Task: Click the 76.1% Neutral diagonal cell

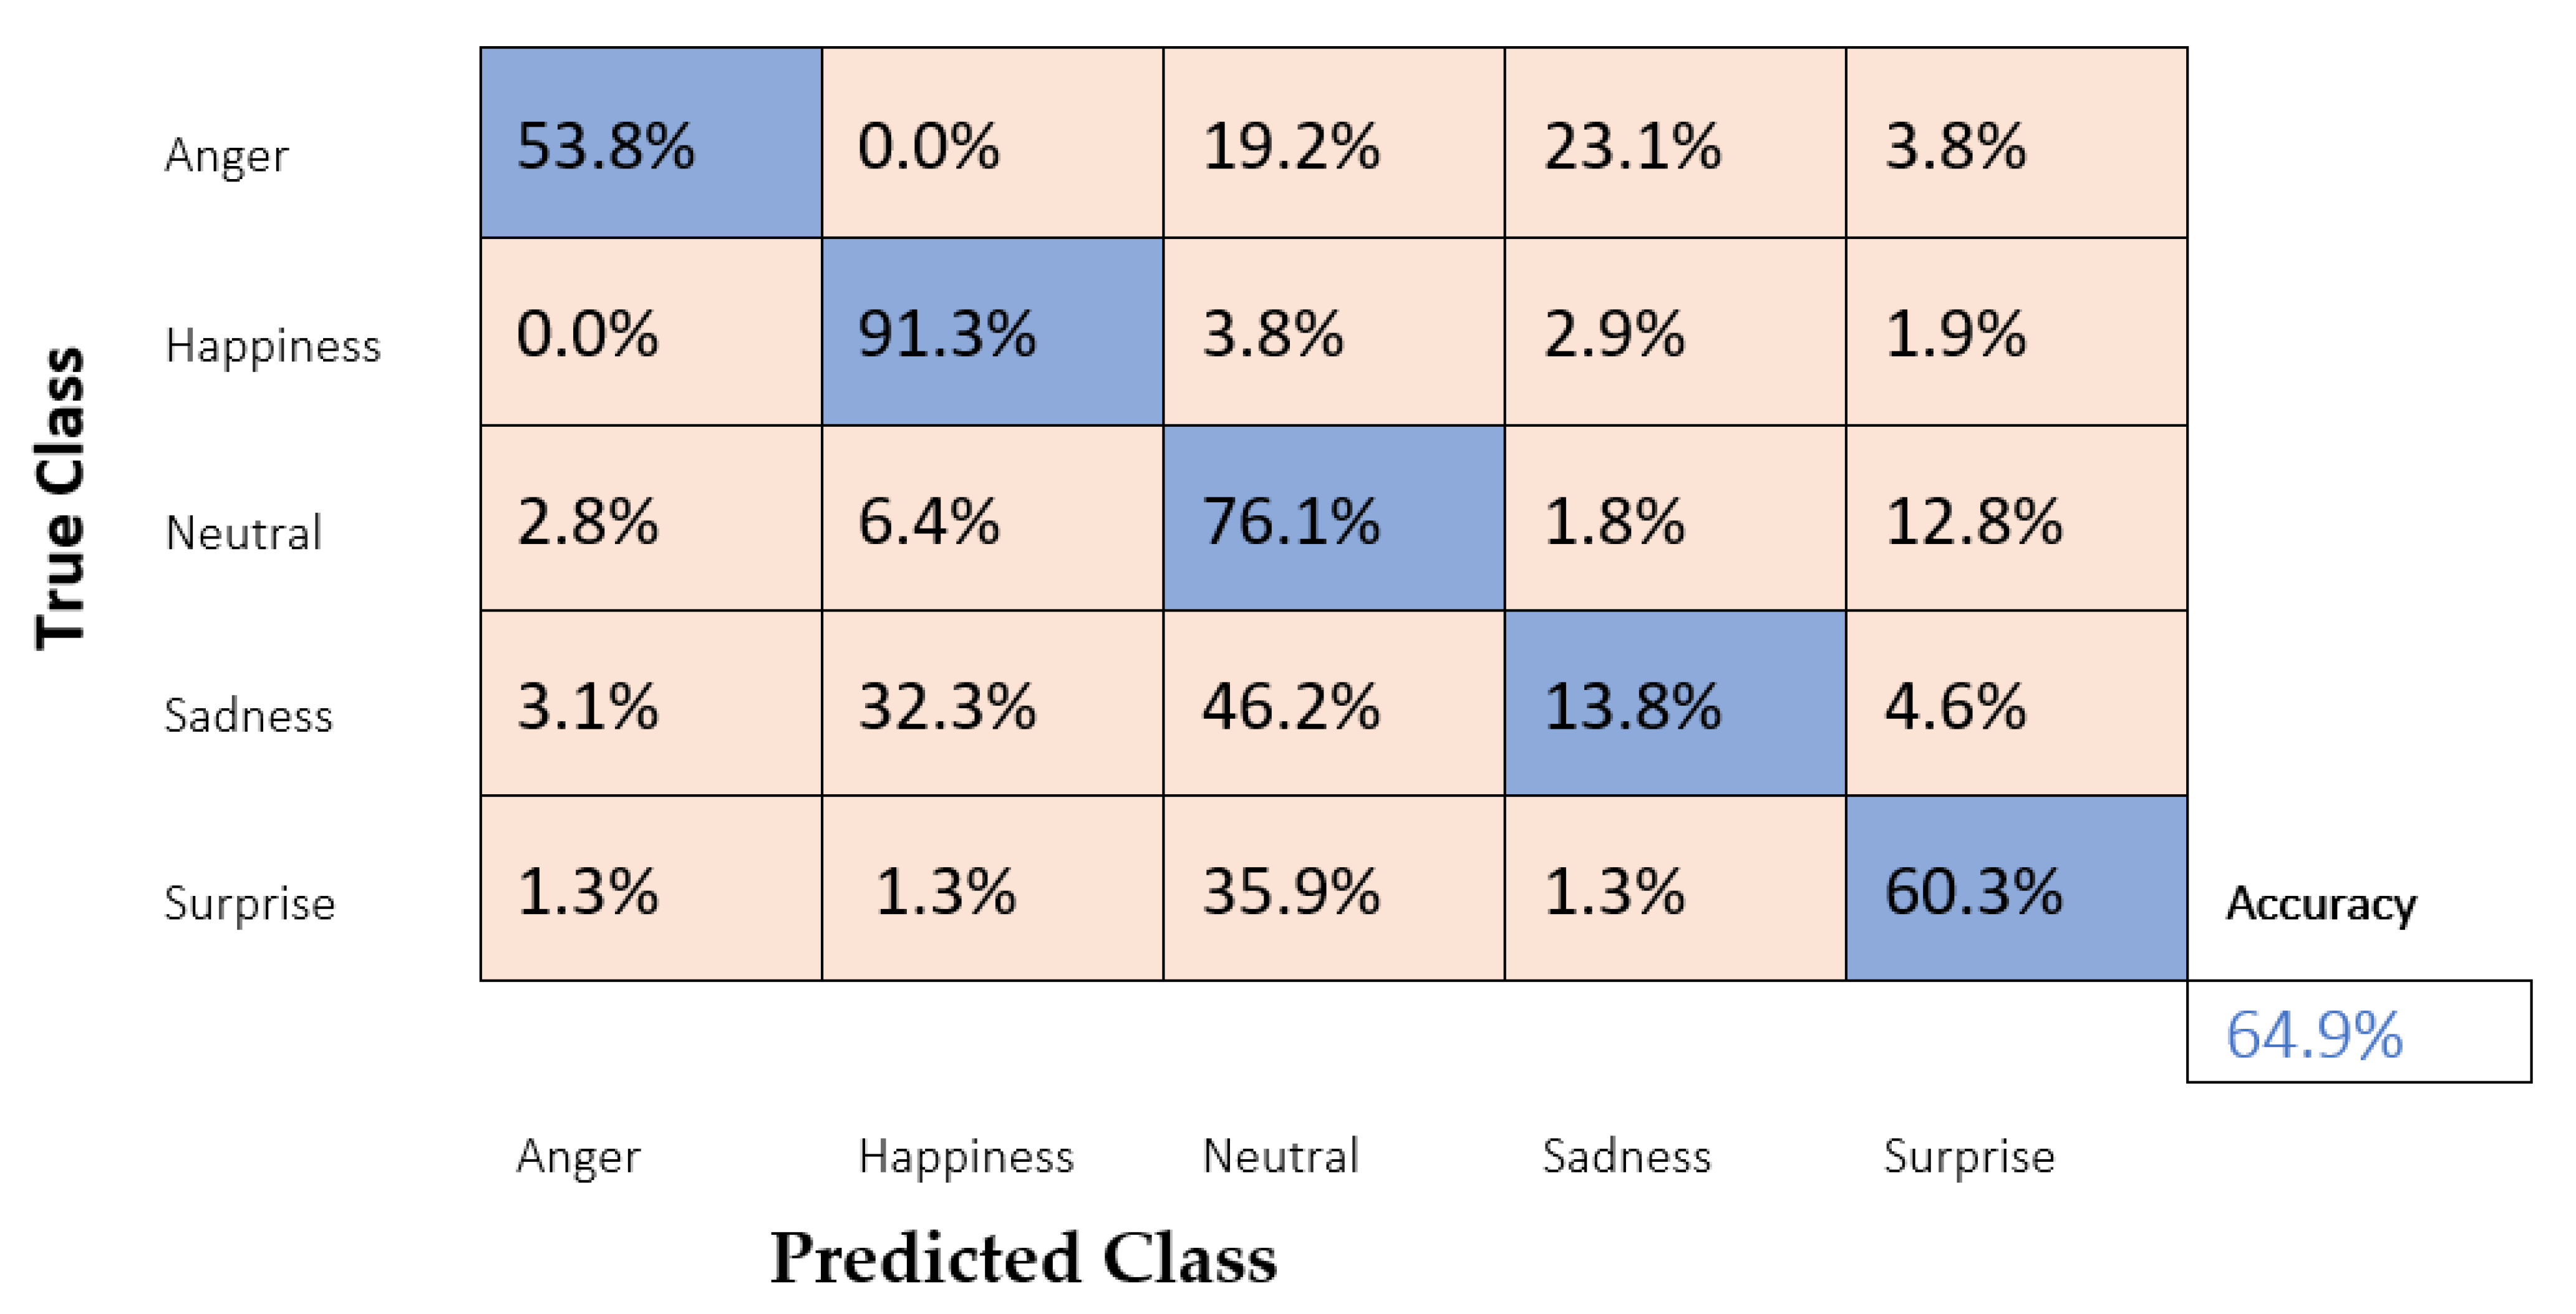Action: 1333,519
